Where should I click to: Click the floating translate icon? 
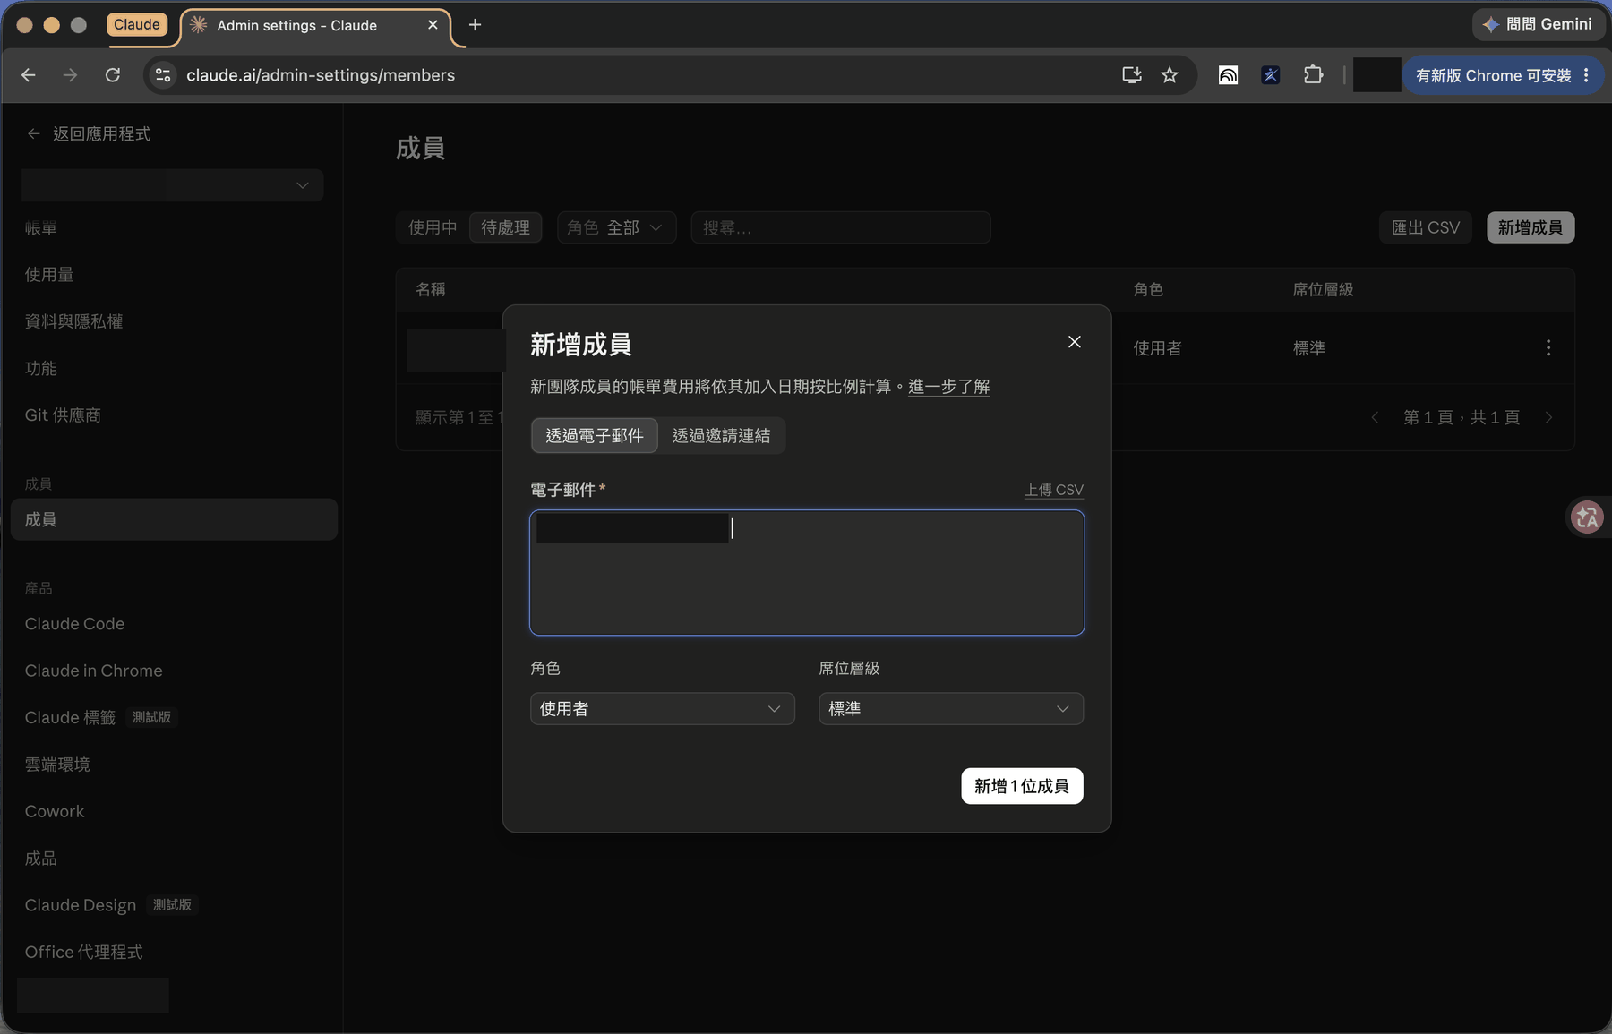[x=1587, y=517]
